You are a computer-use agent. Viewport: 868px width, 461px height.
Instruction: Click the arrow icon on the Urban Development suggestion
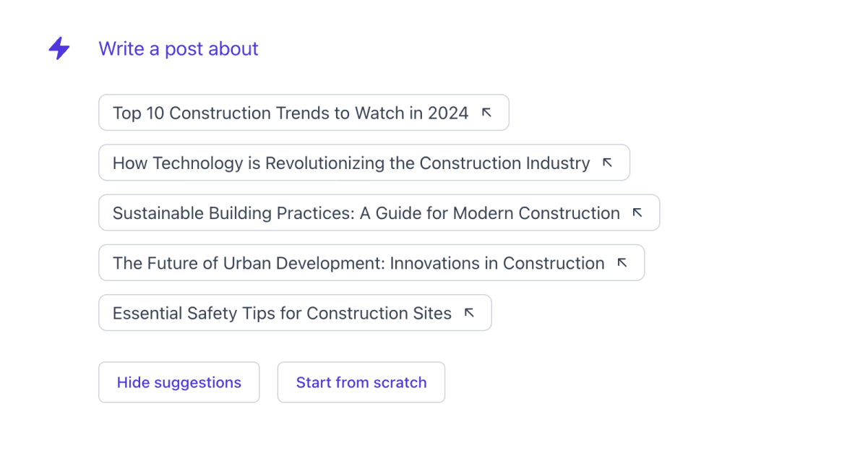pyautogui.click(x=622, y=262)
